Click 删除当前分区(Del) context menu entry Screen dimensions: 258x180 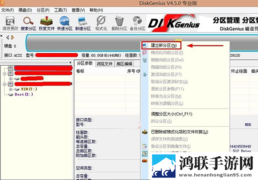[x=167, y=60]
